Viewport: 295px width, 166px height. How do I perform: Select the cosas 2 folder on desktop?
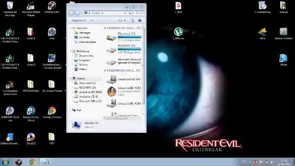click(x=31, y=59)
